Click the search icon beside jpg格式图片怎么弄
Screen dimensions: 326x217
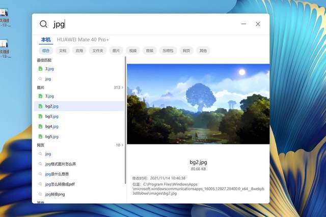coord(40,164)
